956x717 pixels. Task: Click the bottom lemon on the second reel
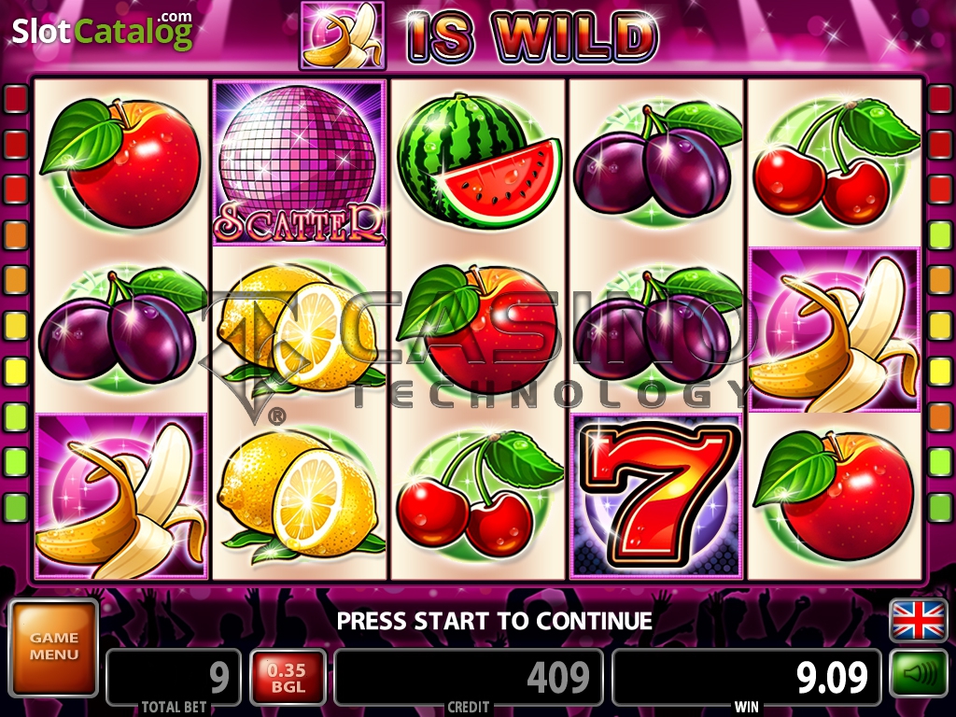pyautogui.click(x=300, y=497)
